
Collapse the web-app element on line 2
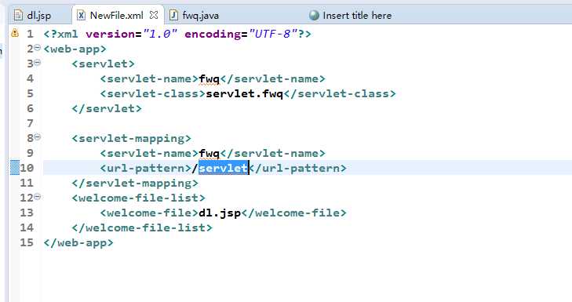click(x=37, y=47)
